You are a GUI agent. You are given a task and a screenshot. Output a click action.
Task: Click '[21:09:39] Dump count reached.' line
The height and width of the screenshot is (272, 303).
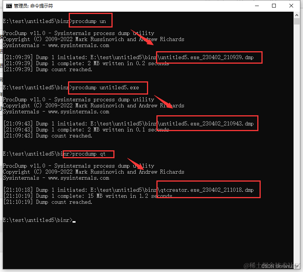click(48, 70)
